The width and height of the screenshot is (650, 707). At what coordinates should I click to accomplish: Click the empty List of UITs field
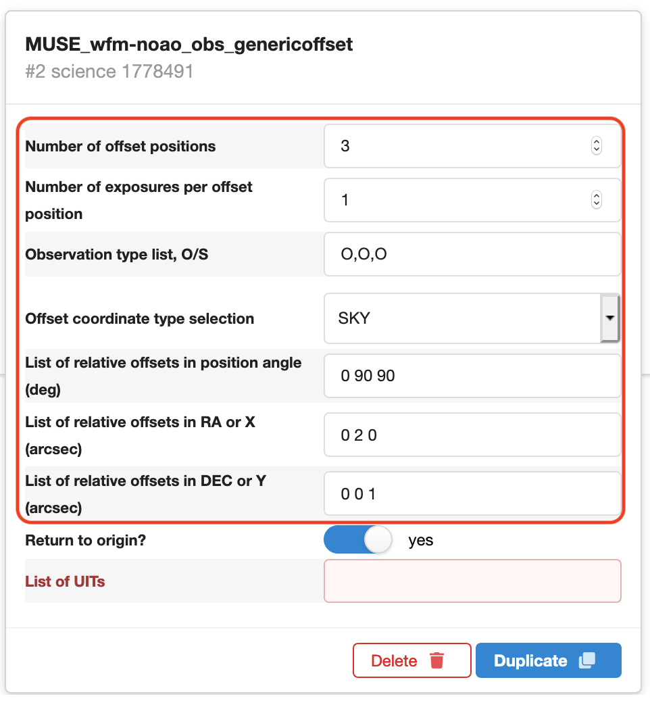472,581
